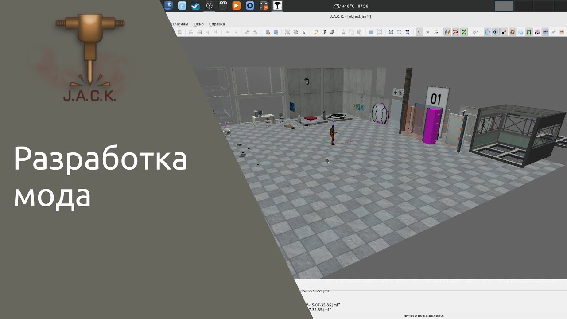Image resolution: width=567 pixels, height=319 pixels.
Task: Open Steam from the top panel
Action: (195, 6)
